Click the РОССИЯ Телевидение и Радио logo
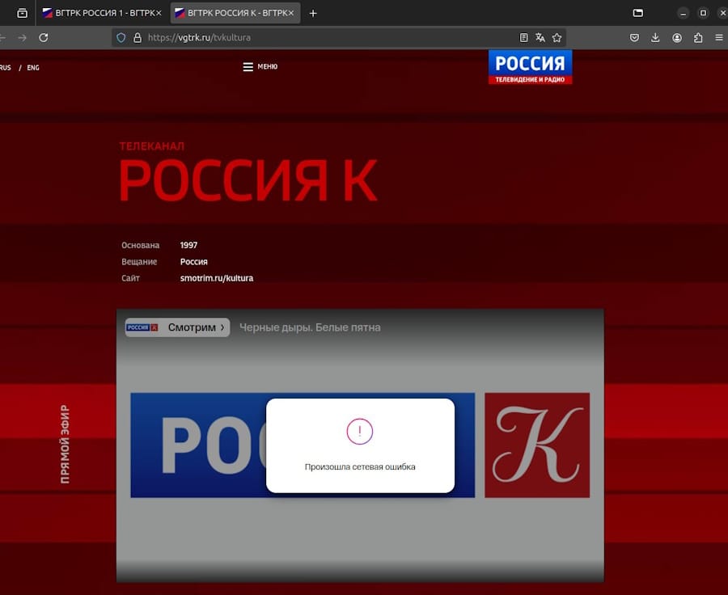The height and width of the screenshot is (595, 728). (x=530, y=67)
